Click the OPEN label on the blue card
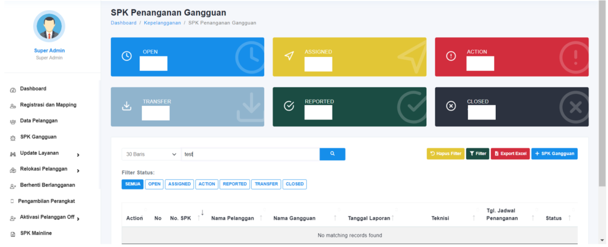The height and width of the screenshot is (247, 608). pyautogui.click(x=150, y=52)
